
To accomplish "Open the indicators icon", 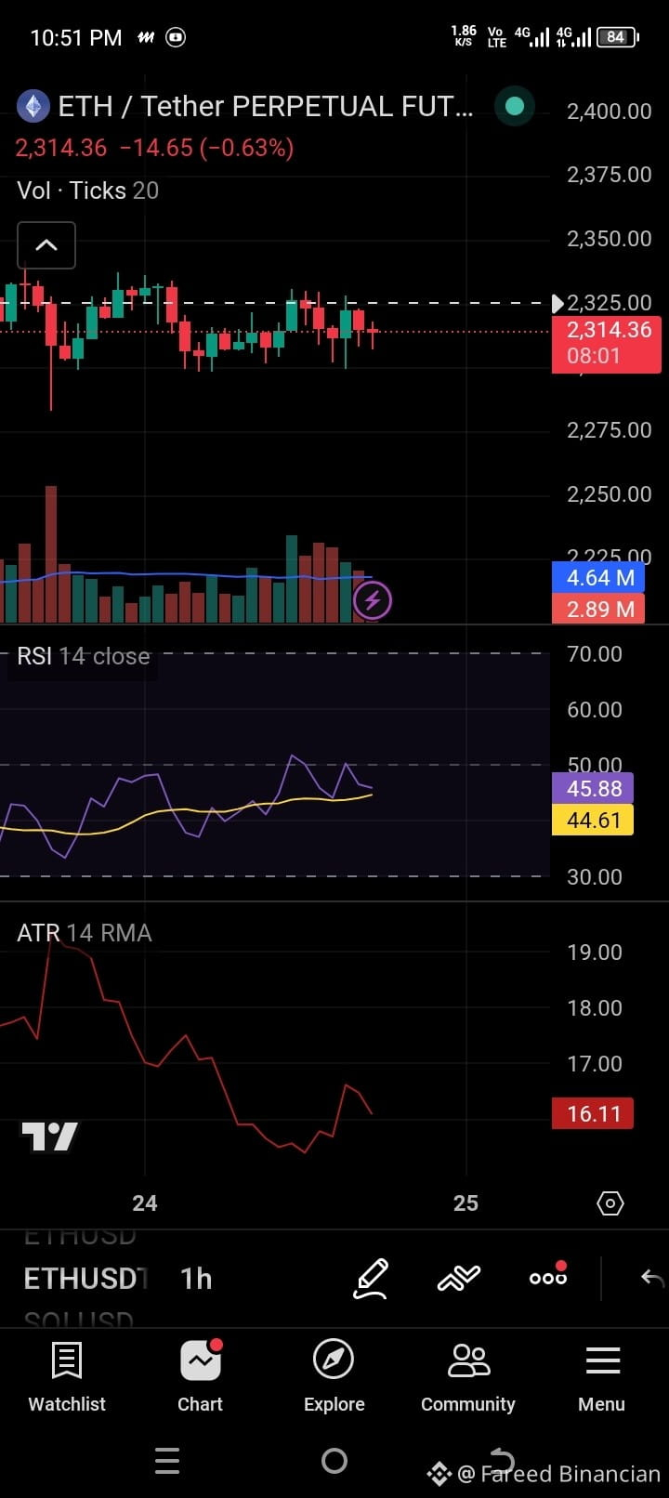I will pos(459,1279).
